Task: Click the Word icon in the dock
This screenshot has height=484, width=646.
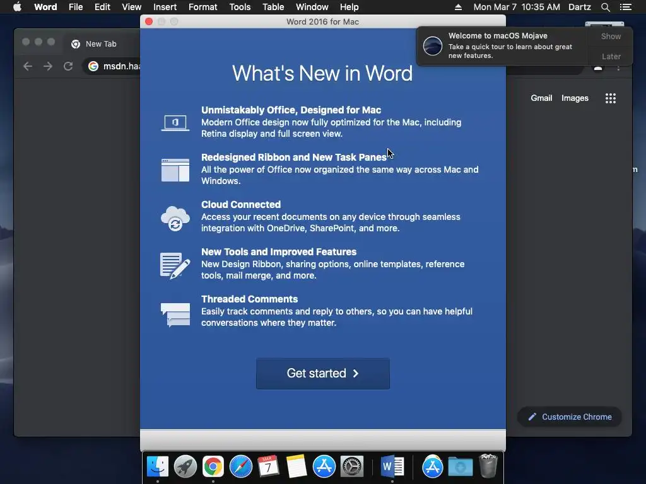Action: pos(392,466)
